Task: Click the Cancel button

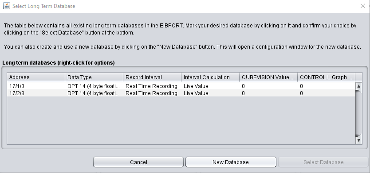Action: pyautogui.click(x=138, y=162)
